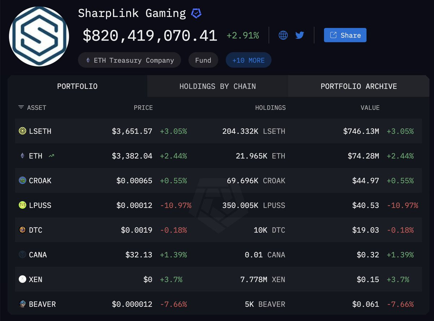Click the ETH trending arrow icon
This screenshot has width=434, height=321.
(x=51, y=156)
